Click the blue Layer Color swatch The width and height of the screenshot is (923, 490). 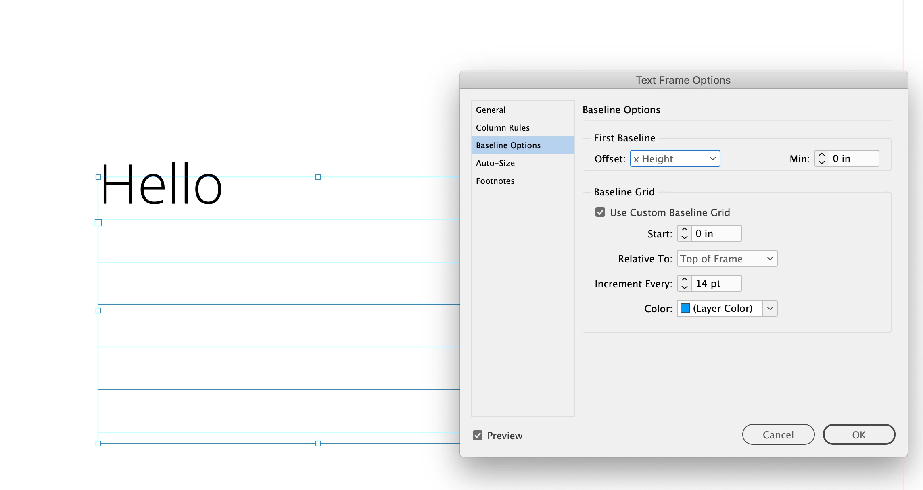click(685, 308)
